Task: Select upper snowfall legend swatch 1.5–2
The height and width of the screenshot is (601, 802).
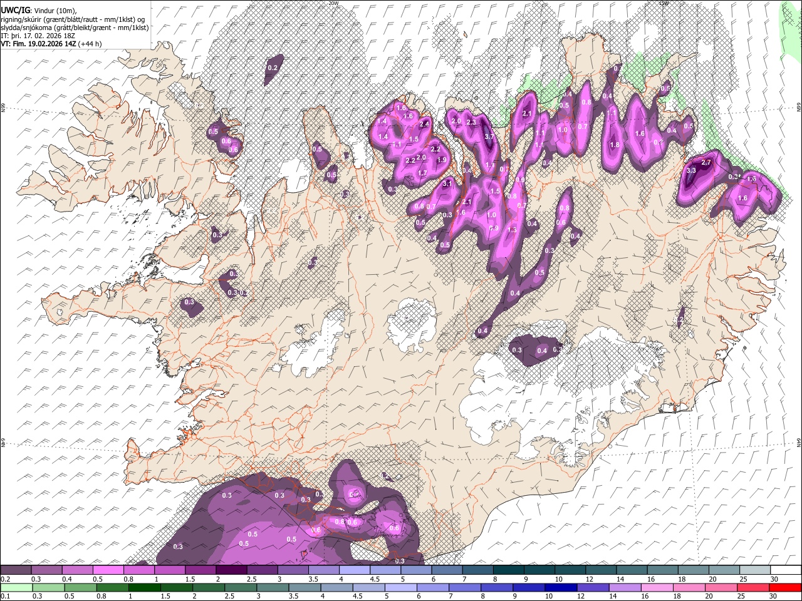Action: pos(200,570)
